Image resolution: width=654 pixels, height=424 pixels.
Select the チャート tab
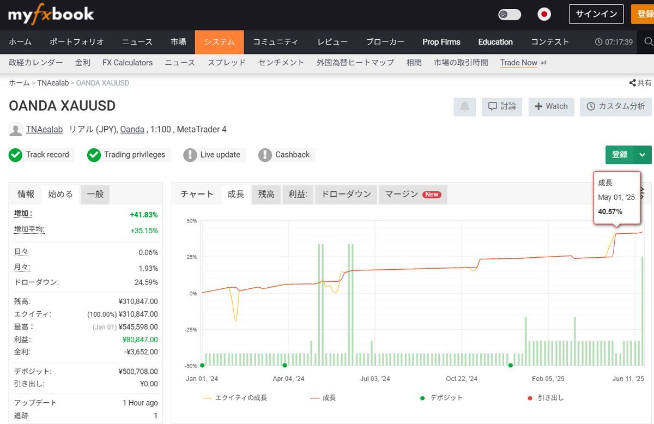[x=197, y=195]
